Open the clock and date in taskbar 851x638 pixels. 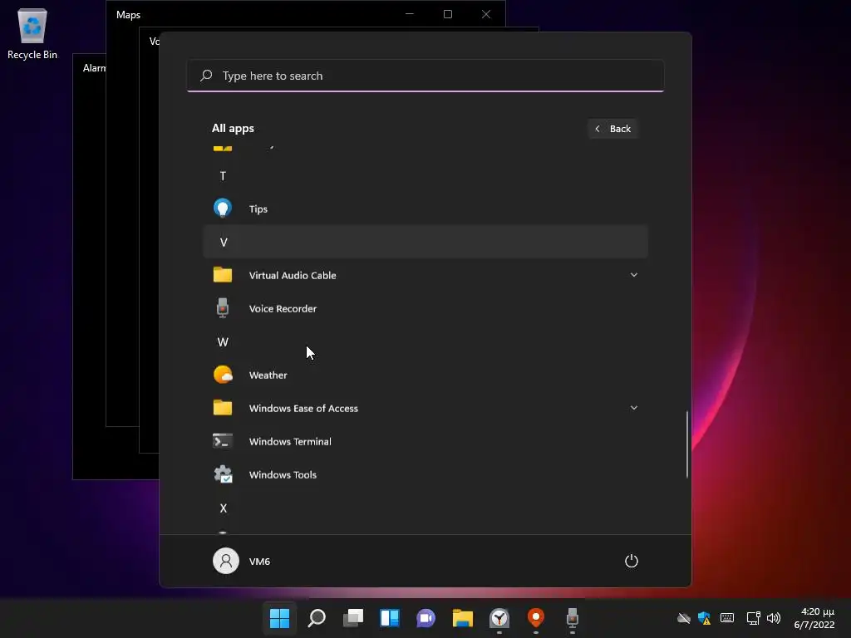[814, 618]
